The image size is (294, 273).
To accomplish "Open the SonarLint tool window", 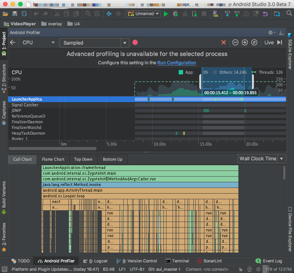I will (209, 261).
